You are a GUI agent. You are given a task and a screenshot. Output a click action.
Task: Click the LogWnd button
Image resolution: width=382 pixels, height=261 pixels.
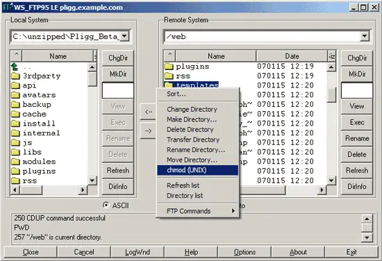click(138, 252)
